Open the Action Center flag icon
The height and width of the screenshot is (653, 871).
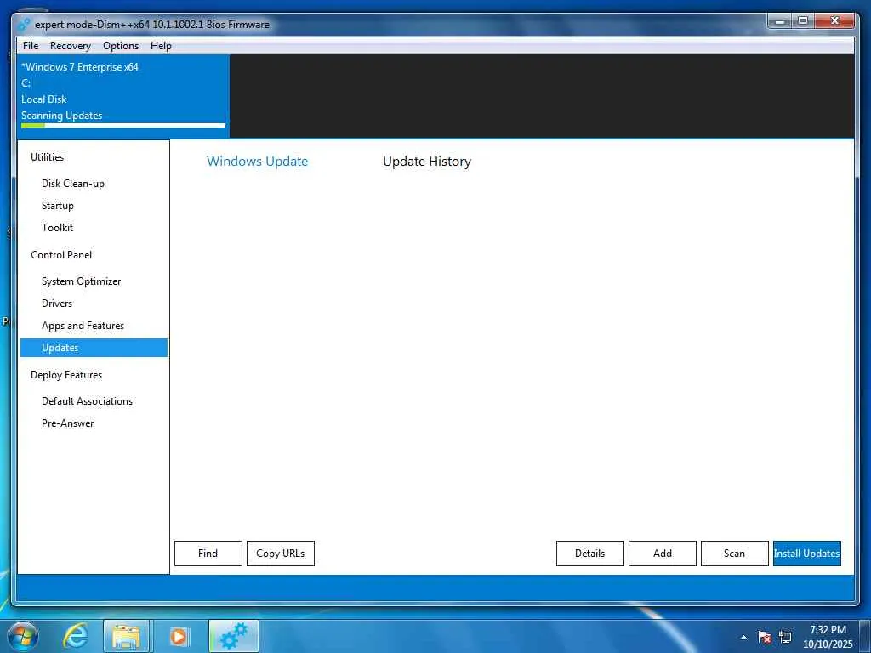tap(765, 637)
